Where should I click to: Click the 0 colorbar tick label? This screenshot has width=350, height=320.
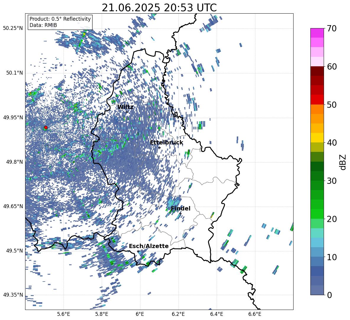coord(330,295)
